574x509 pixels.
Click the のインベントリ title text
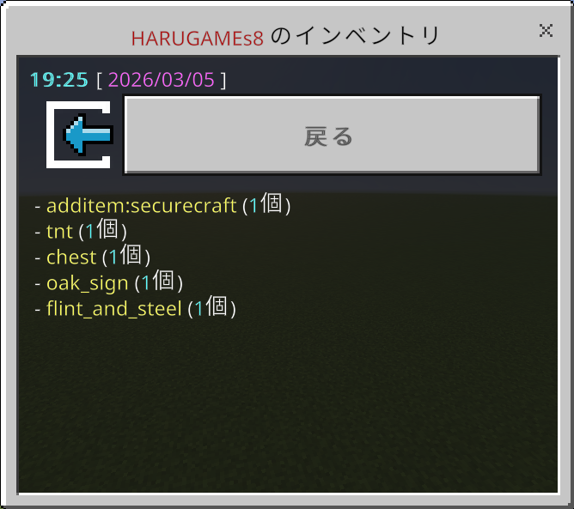click(356, 36)
